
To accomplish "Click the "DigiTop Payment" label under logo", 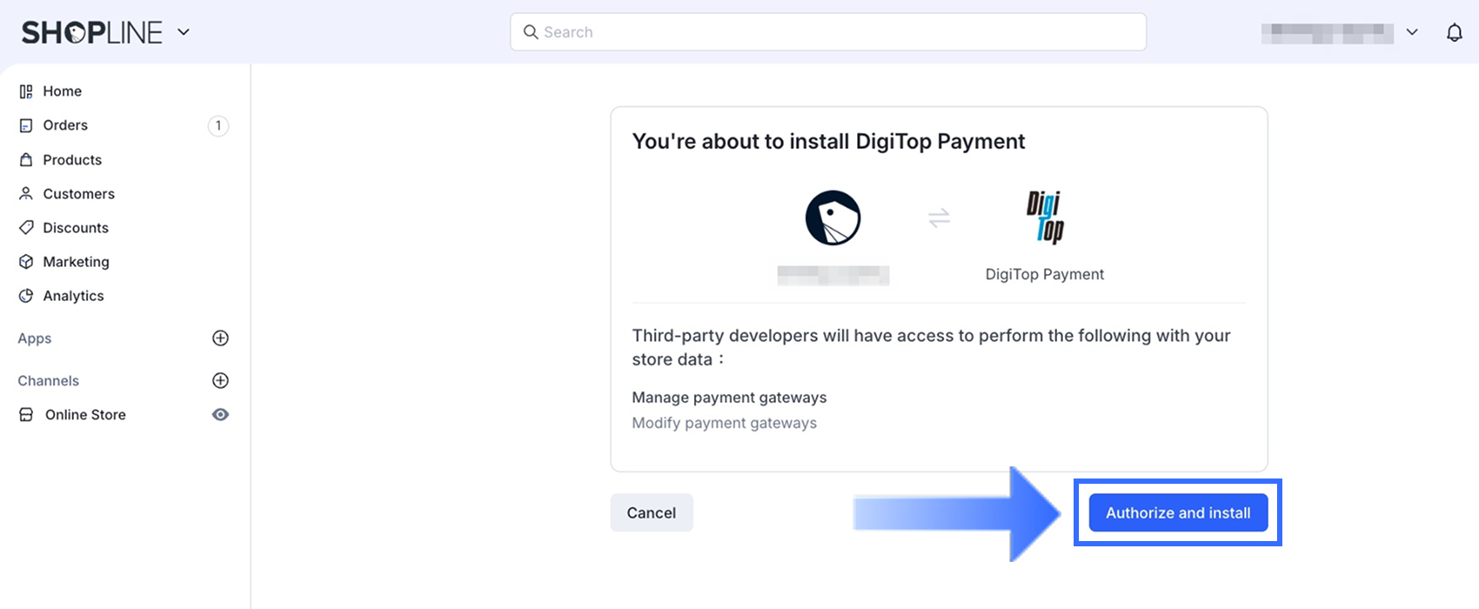I will click(x=1044, y=274).
